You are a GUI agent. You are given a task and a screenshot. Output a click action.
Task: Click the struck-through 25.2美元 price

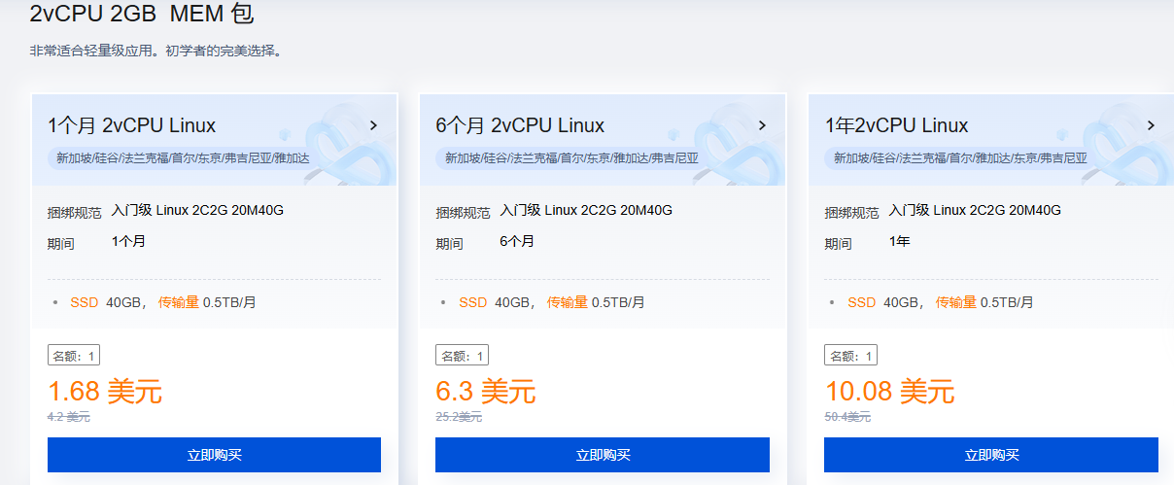tap(459, 417)
